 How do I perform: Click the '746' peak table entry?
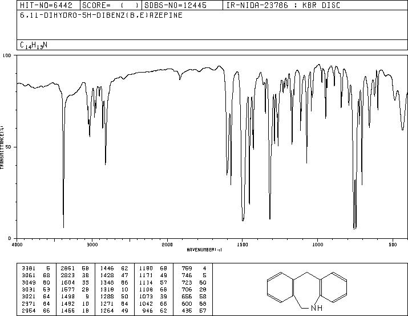[187, 275]
